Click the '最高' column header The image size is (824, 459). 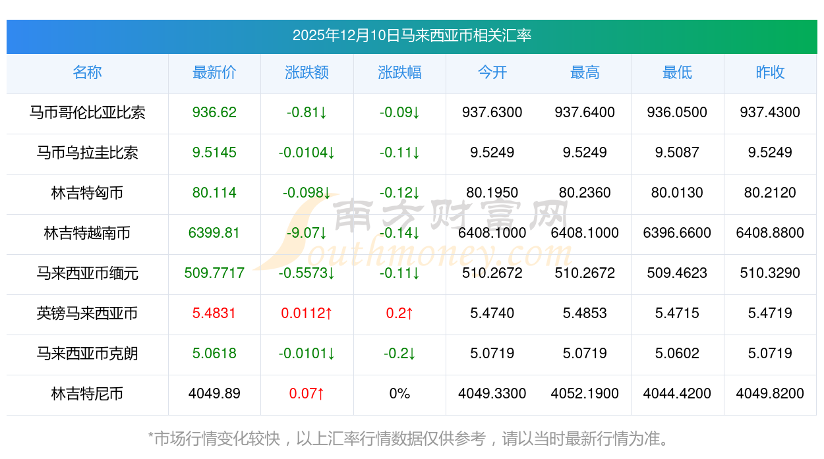pos(585,72)
